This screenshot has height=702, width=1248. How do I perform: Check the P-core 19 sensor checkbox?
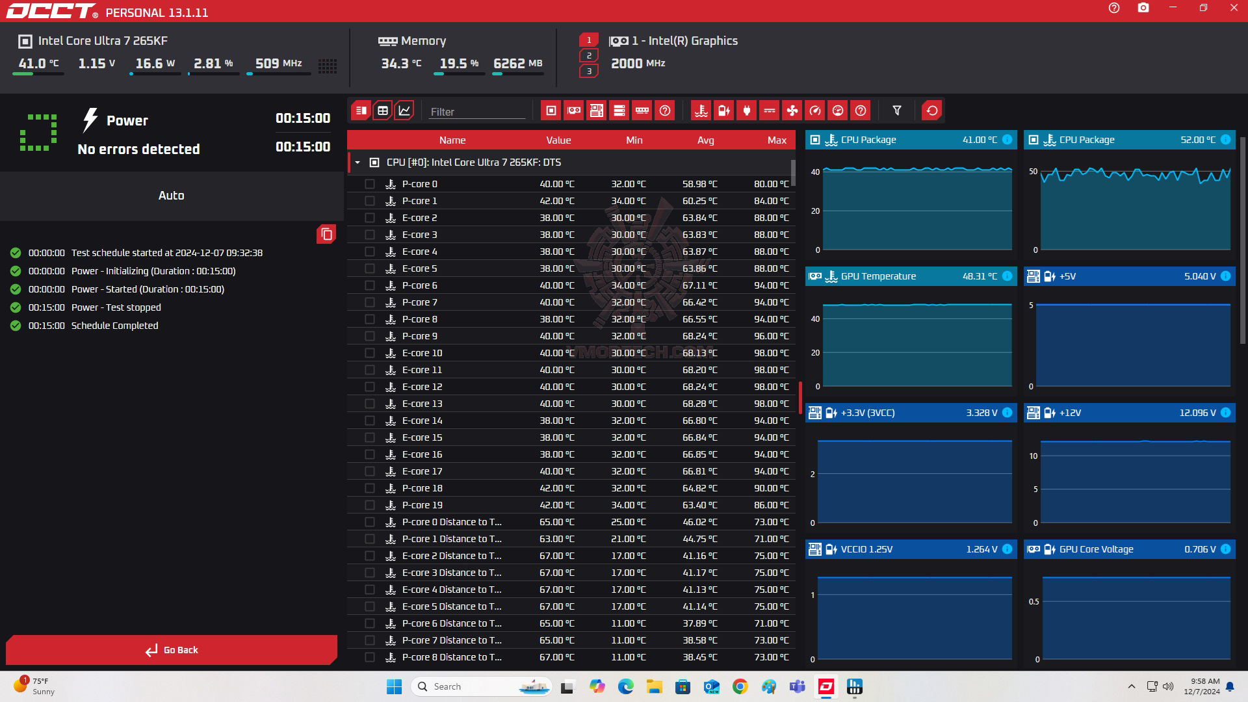(x=370, y=505)
